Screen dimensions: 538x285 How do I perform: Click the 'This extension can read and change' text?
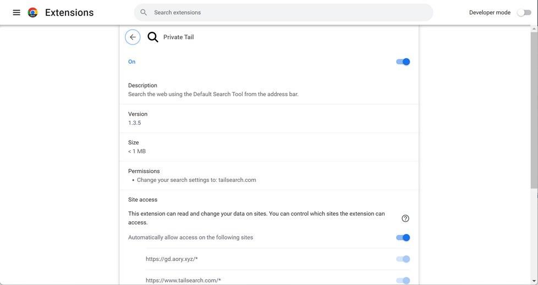point(256,218)
